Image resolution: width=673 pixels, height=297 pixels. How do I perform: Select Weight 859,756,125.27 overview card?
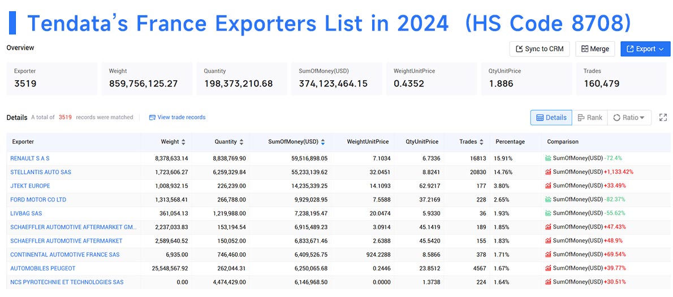point(147,78)
